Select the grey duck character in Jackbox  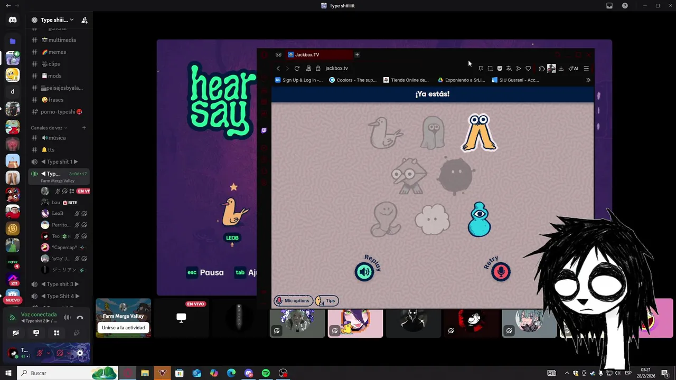(x=386, y=132)
